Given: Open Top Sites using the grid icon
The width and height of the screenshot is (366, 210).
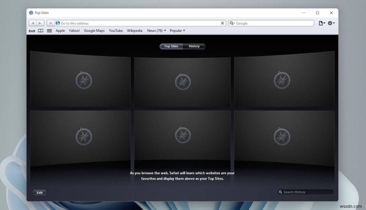Looking at the screenshot, I should click(49, 31).
